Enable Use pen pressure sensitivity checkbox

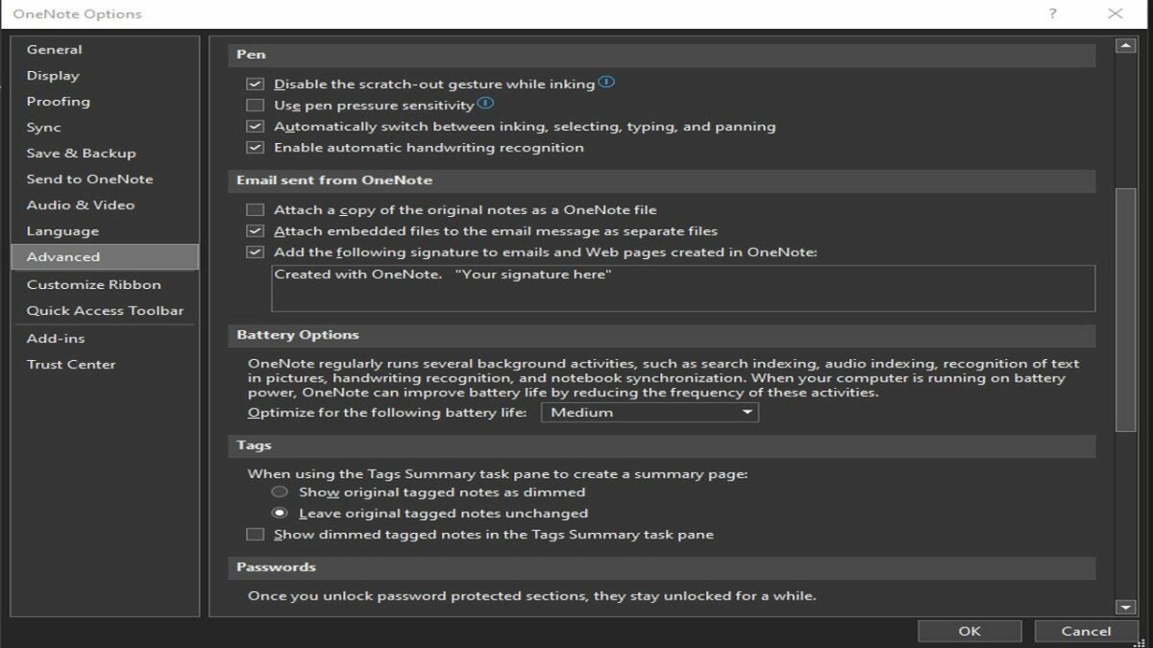click(255, 106)
